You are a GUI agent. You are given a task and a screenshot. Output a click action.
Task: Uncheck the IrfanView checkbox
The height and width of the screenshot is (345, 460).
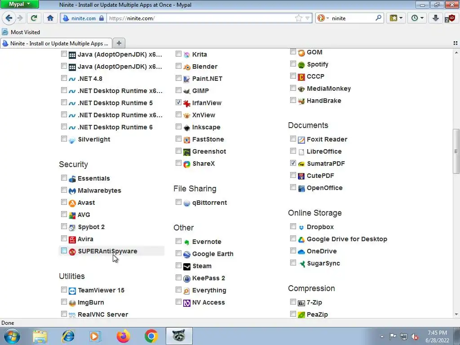(178, 102)
